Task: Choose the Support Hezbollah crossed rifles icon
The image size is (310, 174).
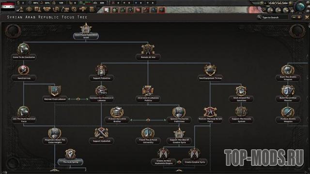Action: (x=101, y=133)
